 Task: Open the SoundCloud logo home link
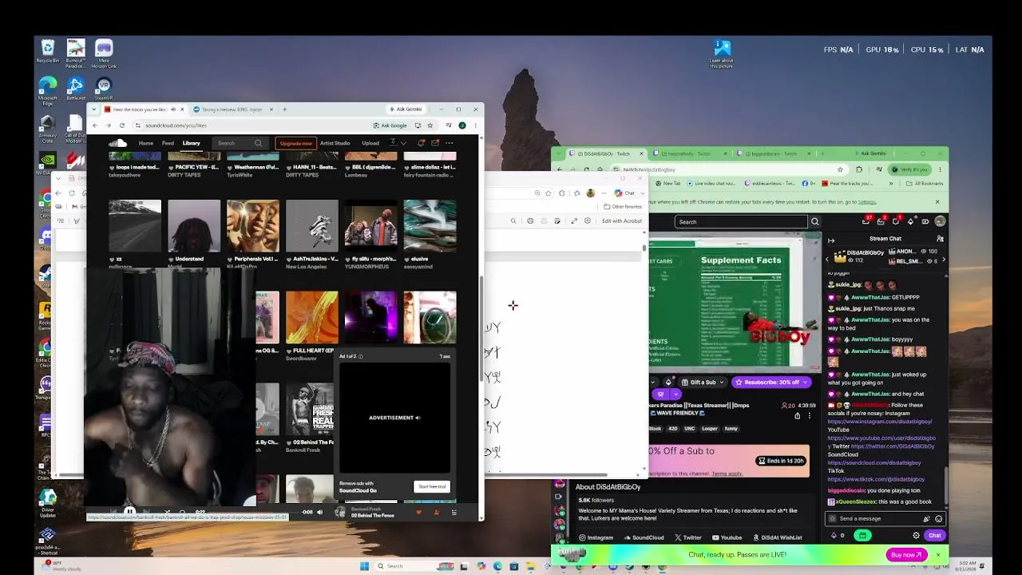tap(117, 143)
